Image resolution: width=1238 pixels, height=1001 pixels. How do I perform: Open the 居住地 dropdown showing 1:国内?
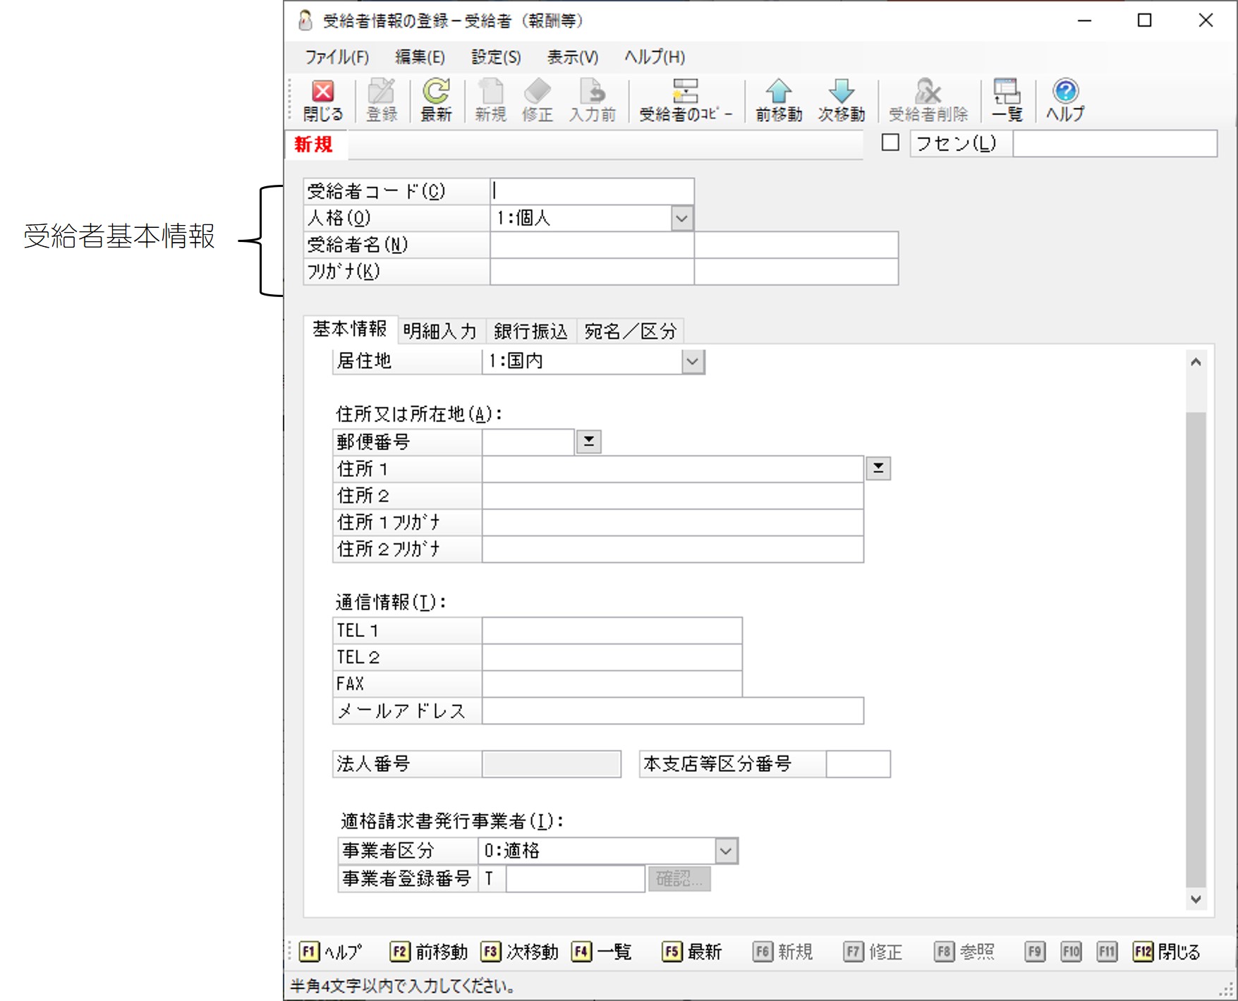pyautogui.click(x=693, y=362)
